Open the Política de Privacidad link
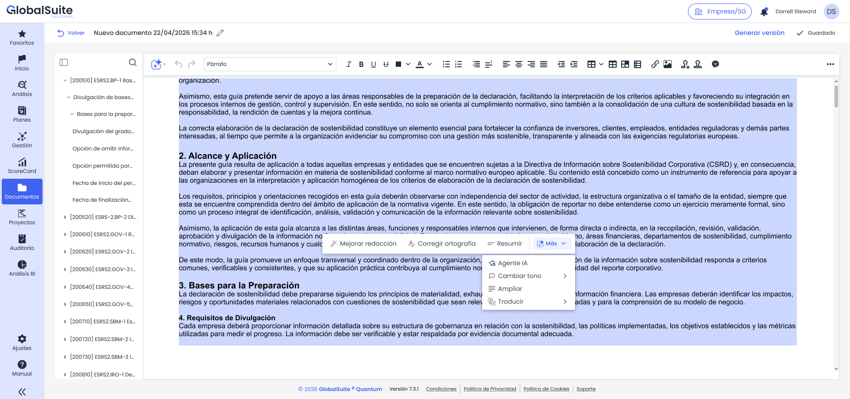 [x=490, y=389]
